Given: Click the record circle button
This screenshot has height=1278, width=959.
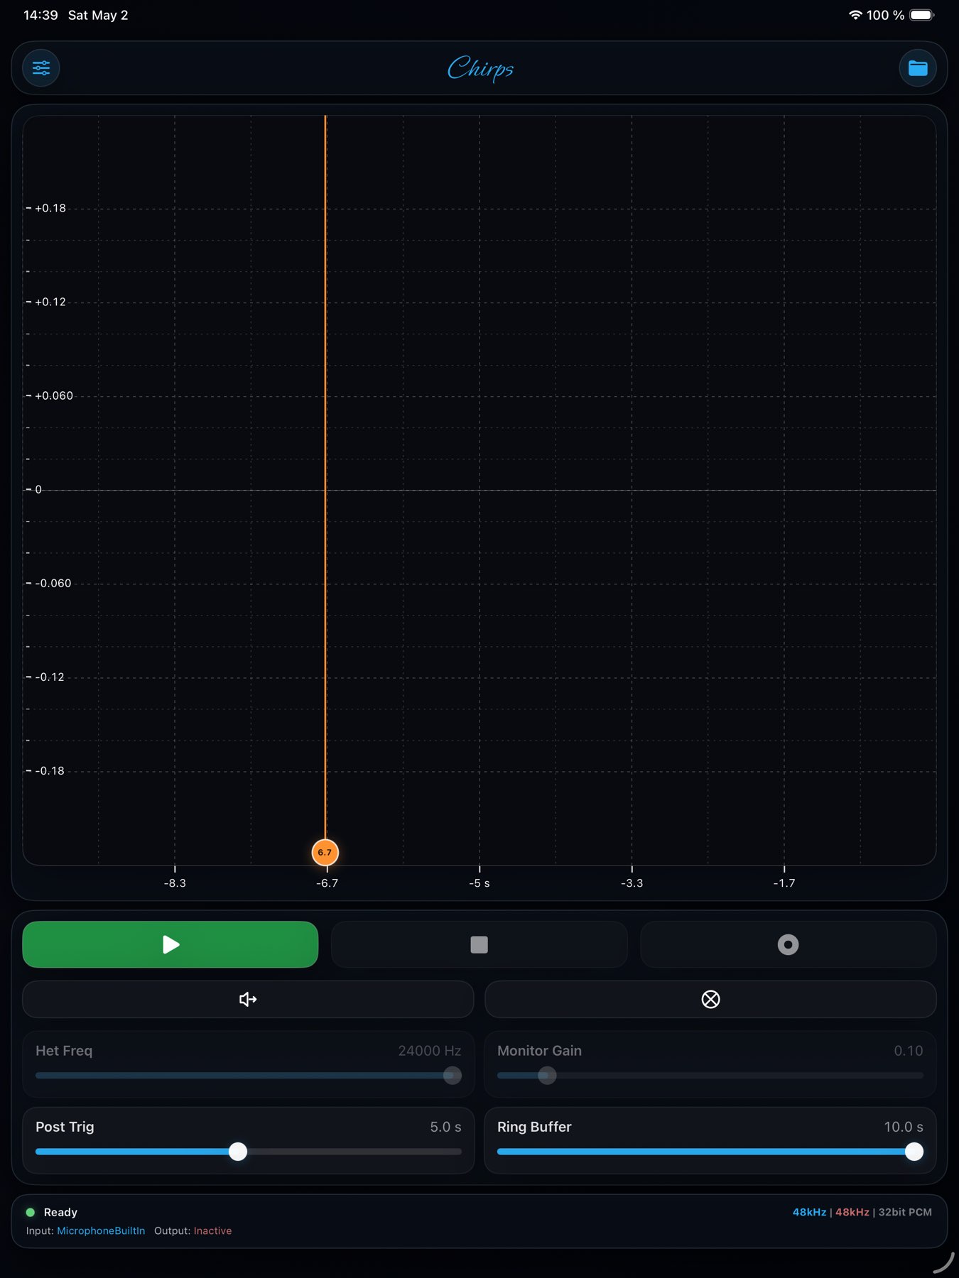Looking at the screenshot, I should (789, 944).
